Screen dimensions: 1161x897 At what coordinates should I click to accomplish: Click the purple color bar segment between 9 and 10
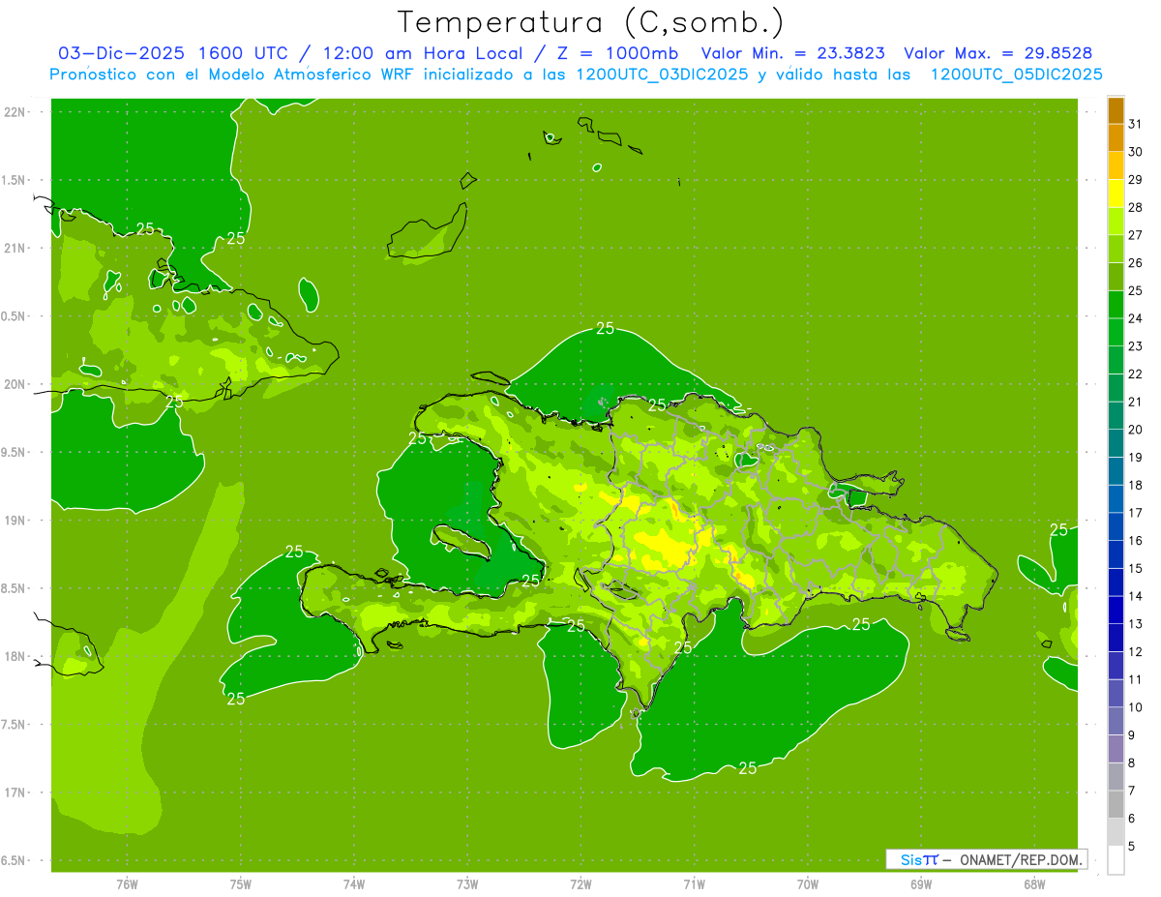1116,722
